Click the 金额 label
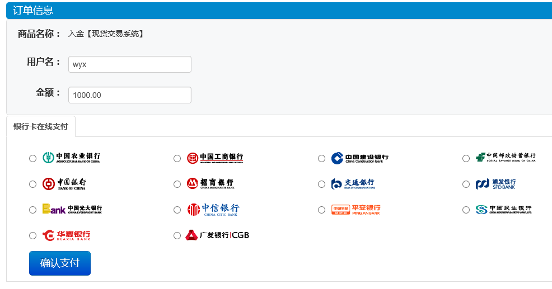The image size is (552, 289). pos(48,92)
